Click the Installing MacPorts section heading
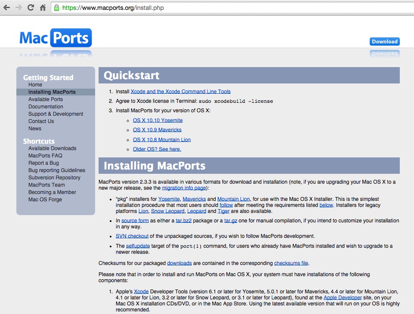 [x=154, y=166]
